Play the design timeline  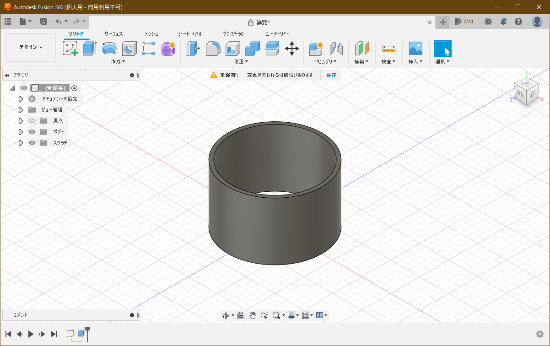point(31,334)
